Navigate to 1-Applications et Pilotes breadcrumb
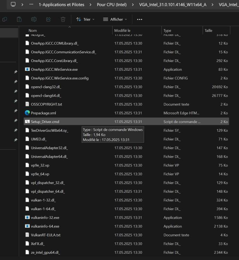This screenshot has width=239, height=260. [61, 5]
